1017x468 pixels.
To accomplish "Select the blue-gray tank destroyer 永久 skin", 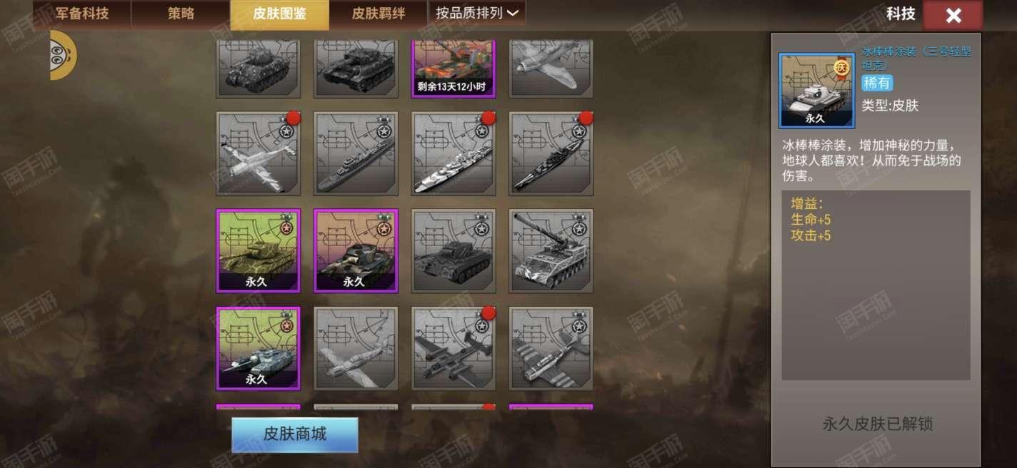I will coord(259,349).
